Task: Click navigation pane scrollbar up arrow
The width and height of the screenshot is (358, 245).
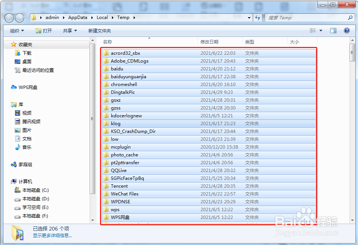Action: 93,41
